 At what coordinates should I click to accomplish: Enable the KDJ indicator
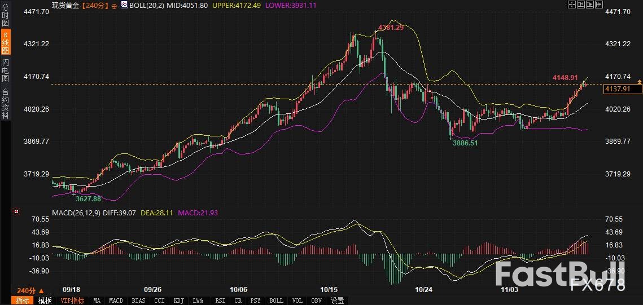178,300
